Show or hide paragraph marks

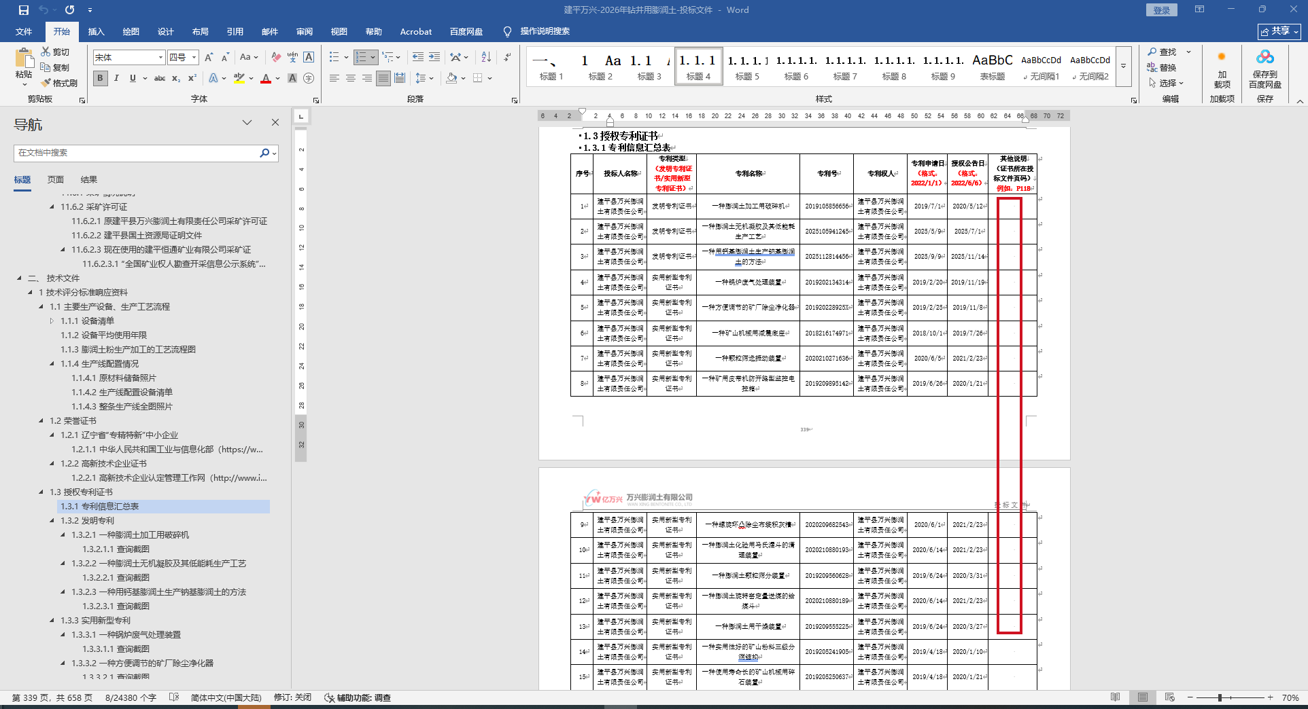507,57
